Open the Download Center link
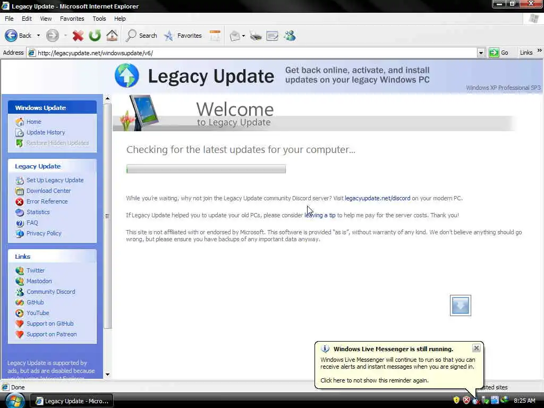Screen dimensions: 544x408 (48, 191)
